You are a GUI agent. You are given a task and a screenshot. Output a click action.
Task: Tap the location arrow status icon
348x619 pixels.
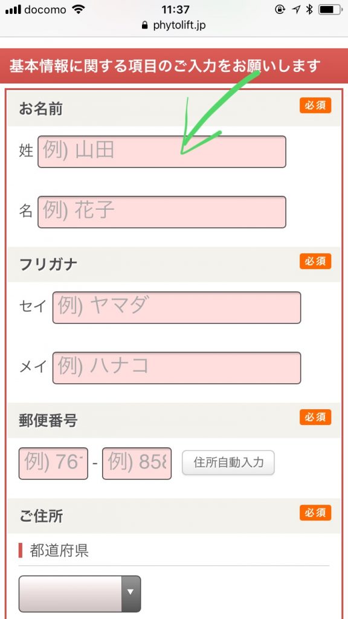coord(295,10)
